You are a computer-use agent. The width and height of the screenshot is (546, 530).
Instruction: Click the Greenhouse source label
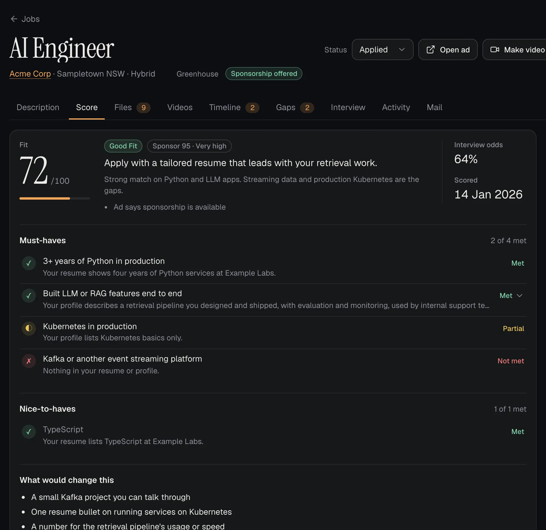[x=197, y=74]
